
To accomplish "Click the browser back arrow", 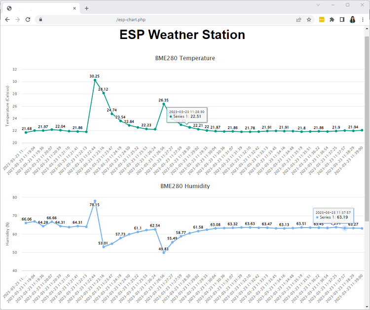I will [7, 20].
